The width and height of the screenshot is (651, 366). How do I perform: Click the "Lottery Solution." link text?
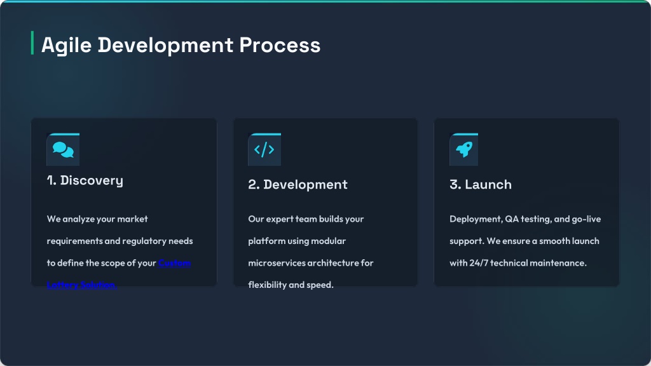pos(81,285)
